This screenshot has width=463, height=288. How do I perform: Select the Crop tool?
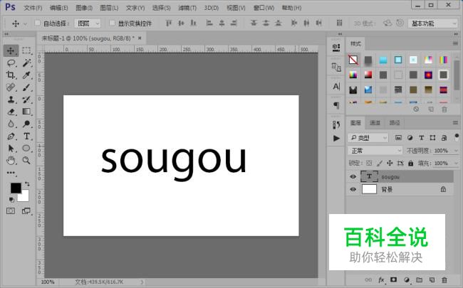point(11,75)
